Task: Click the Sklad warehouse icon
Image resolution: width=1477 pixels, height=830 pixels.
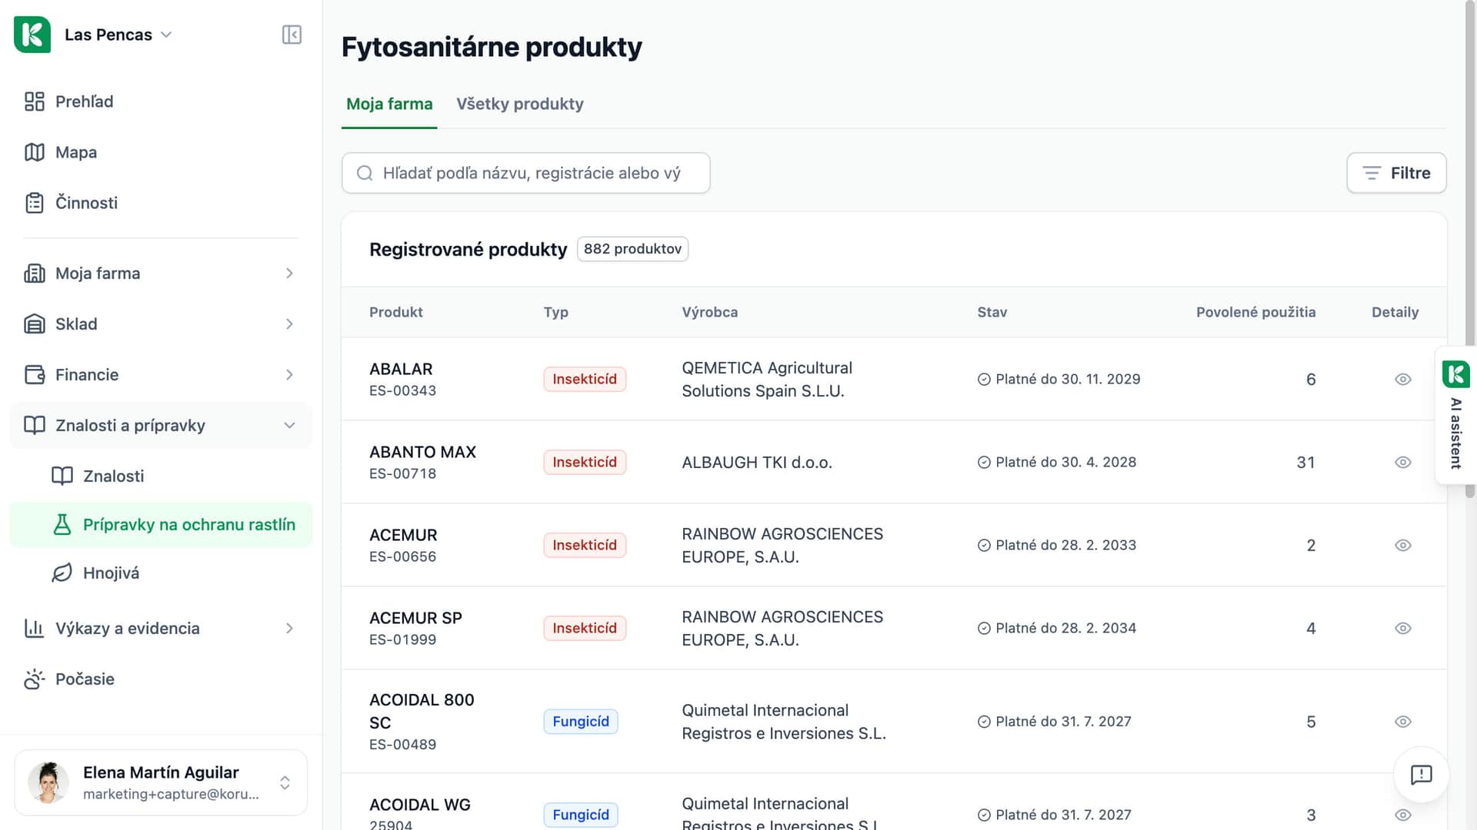Action: [x=35, y=324]
